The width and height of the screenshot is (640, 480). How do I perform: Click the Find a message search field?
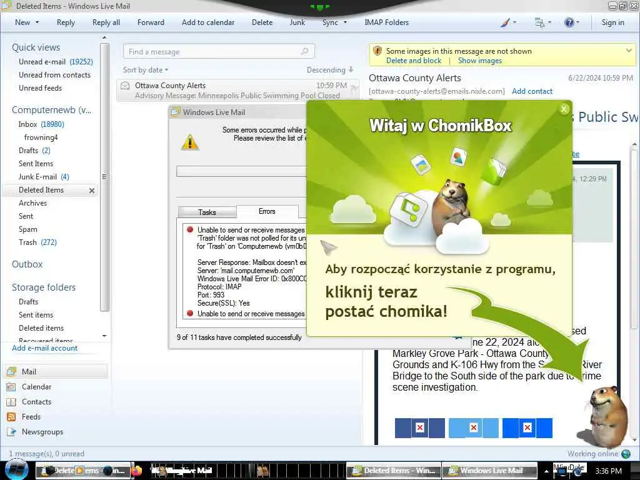219,51
